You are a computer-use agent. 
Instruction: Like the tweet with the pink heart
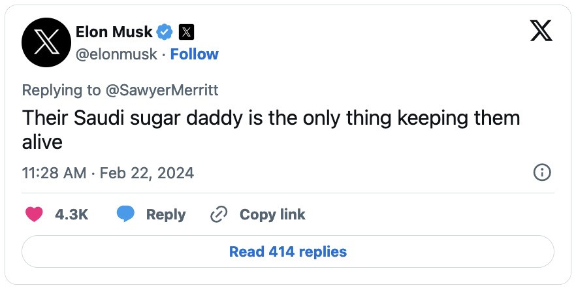coord(34,214)
